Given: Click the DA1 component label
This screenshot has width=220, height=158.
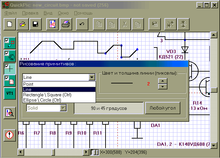Looking at the screenshot, I should 155,125.
